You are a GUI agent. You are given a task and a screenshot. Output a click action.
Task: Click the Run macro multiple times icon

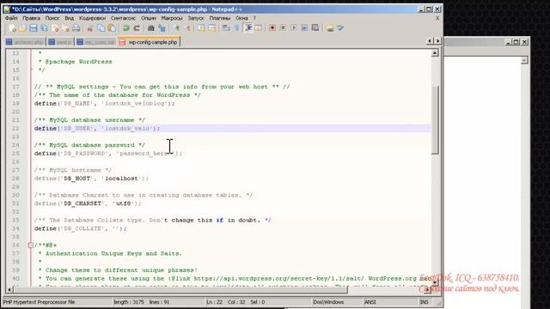point(304,28)
